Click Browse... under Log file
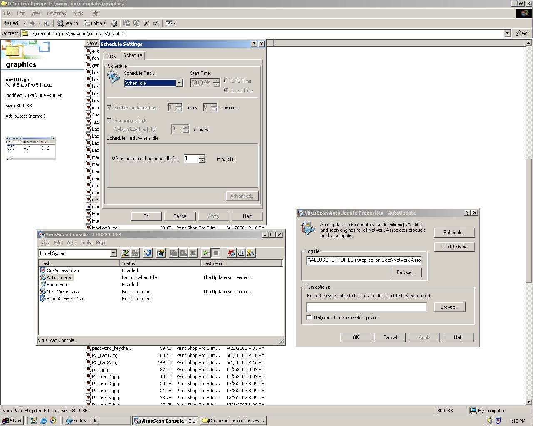 [406, 272]
